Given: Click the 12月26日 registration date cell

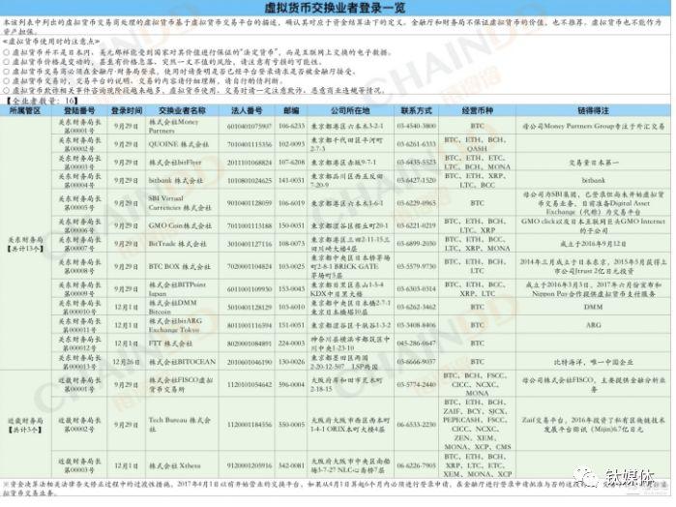Looking at the screenshot, I should point(127,362).
